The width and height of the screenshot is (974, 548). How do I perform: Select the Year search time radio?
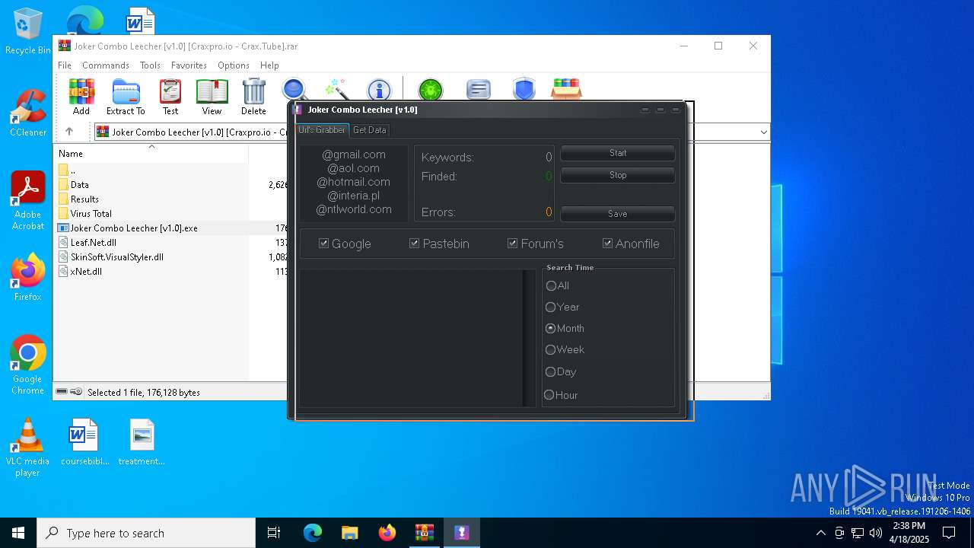point(551,307)
